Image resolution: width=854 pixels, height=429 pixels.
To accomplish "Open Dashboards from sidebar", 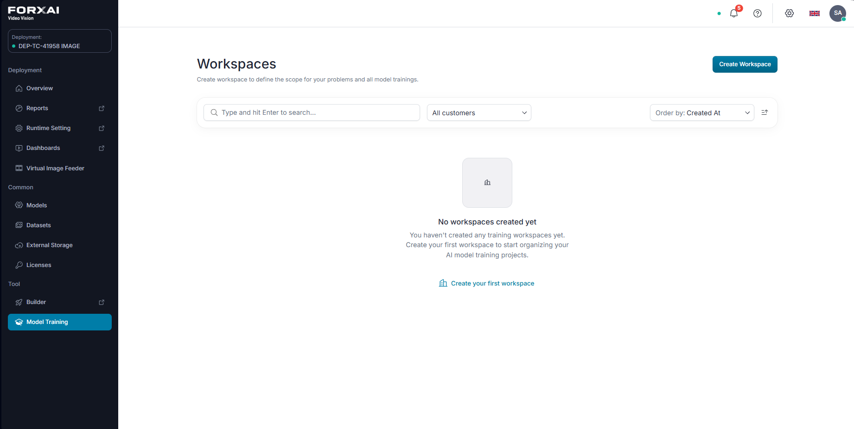I will [60, 148].
